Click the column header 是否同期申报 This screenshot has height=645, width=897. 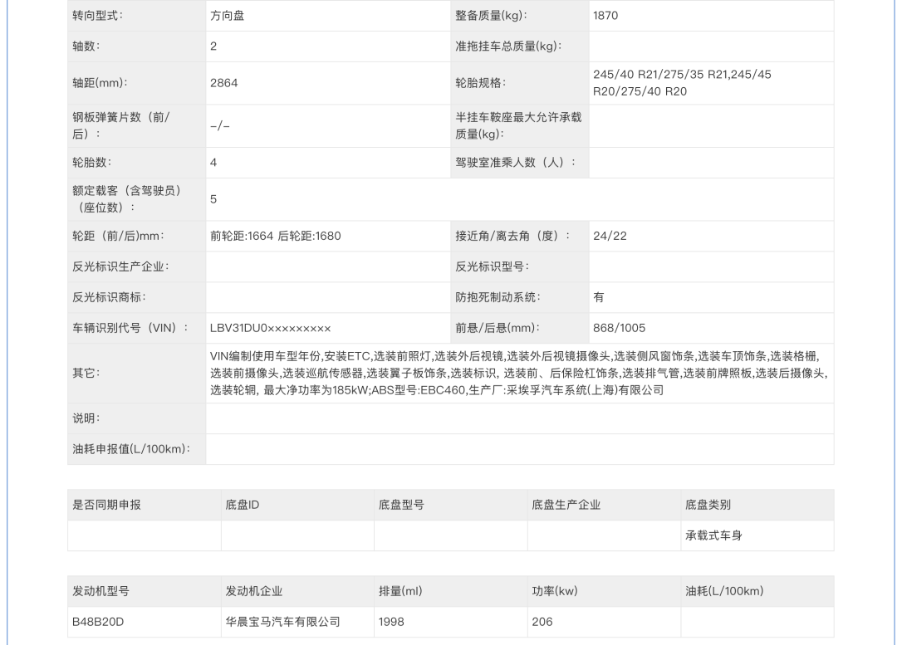tap(106, 505)
